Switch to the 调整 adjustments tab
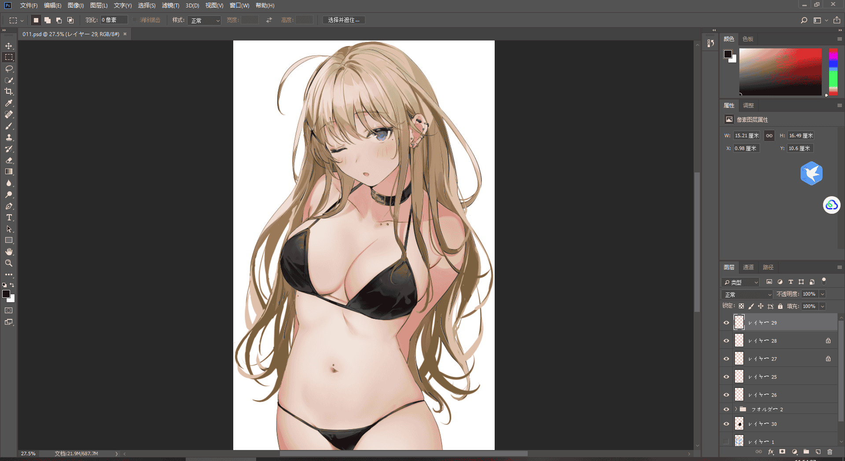 click(748, 105)
